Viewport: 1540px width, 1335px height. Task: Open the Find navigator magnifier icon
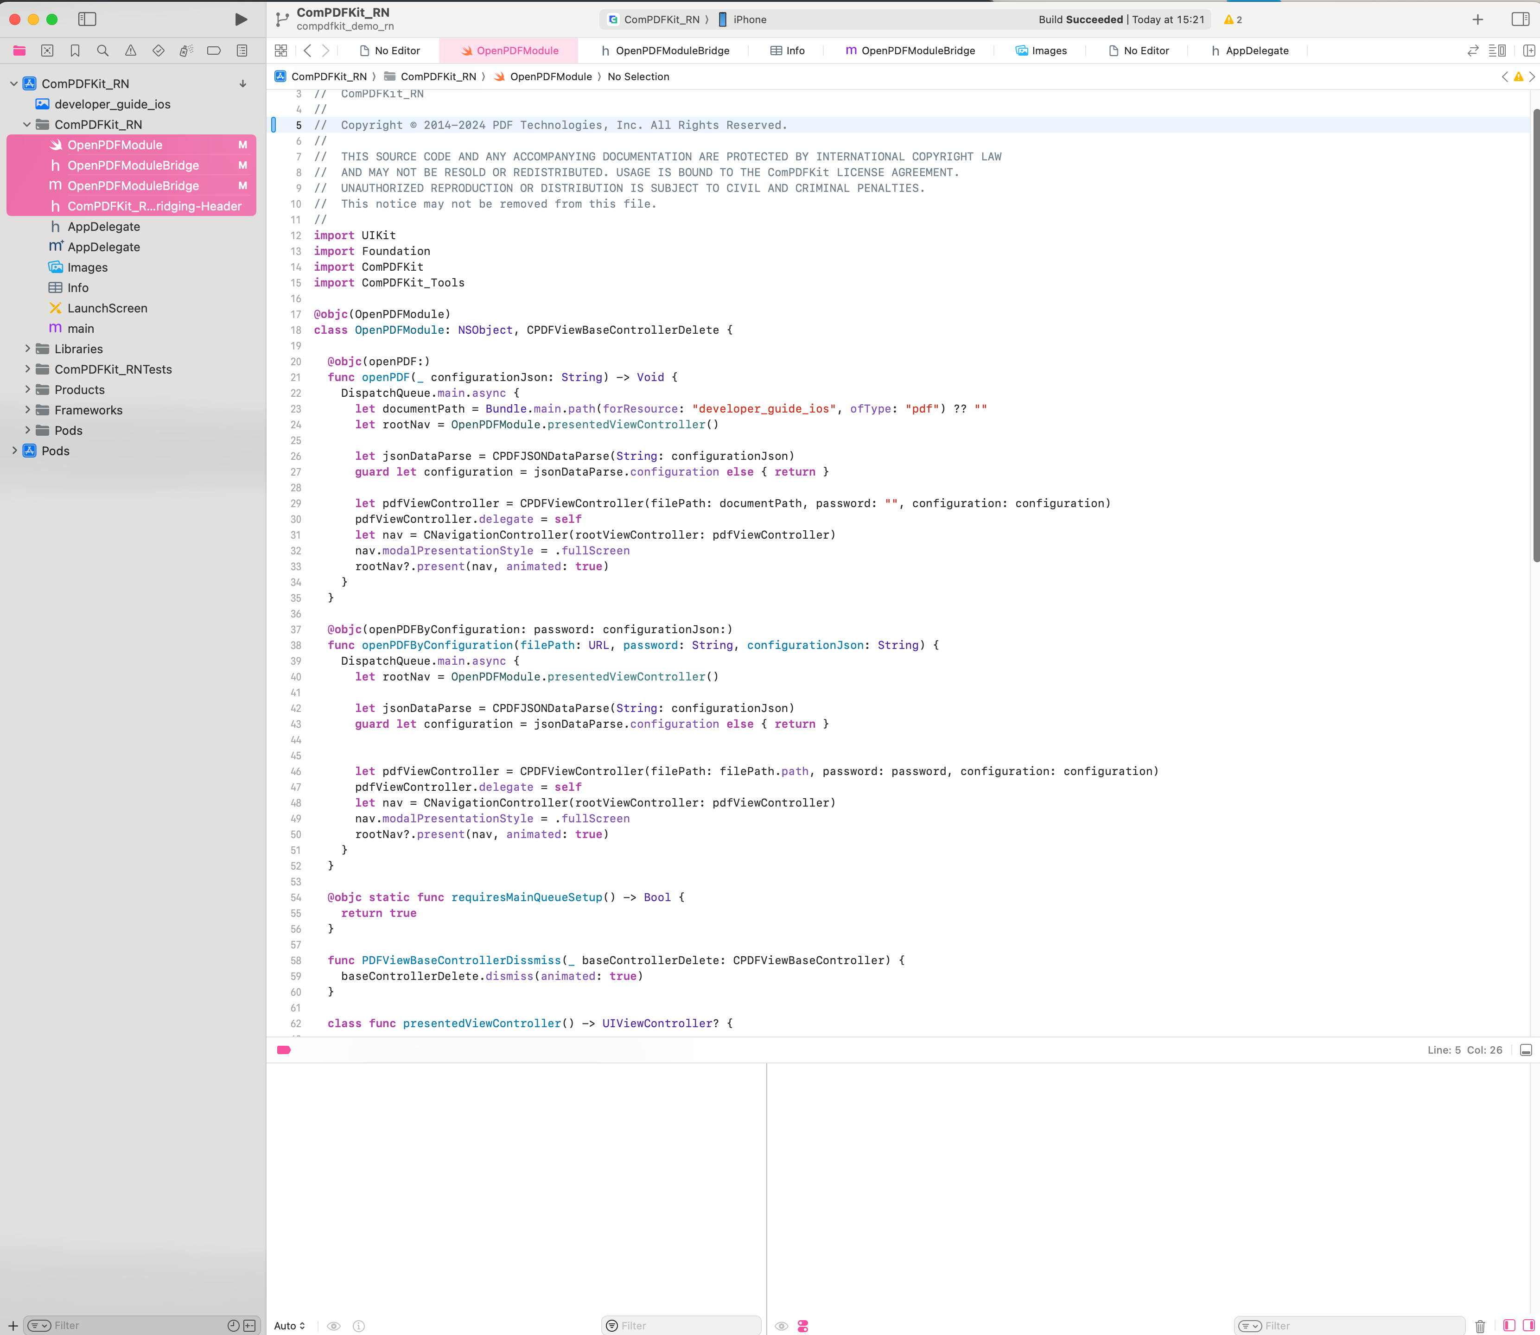tap(103, 51)
